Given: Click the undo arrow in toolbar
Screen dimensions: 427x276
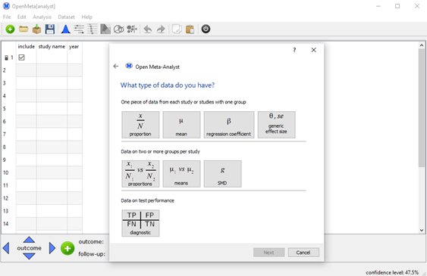Looking at the screenshot, I should pyautogui.click(x=148, y=29).
